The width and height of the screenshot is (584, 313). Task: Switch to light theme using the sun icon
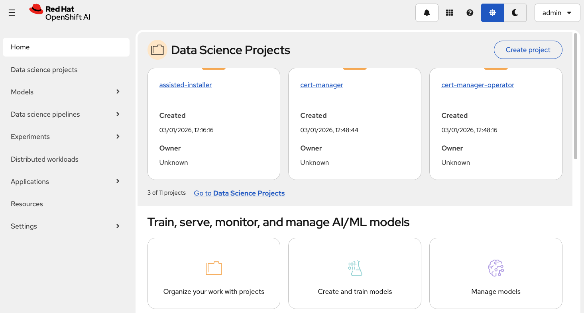pyautogui.click(x=492, y=12)
